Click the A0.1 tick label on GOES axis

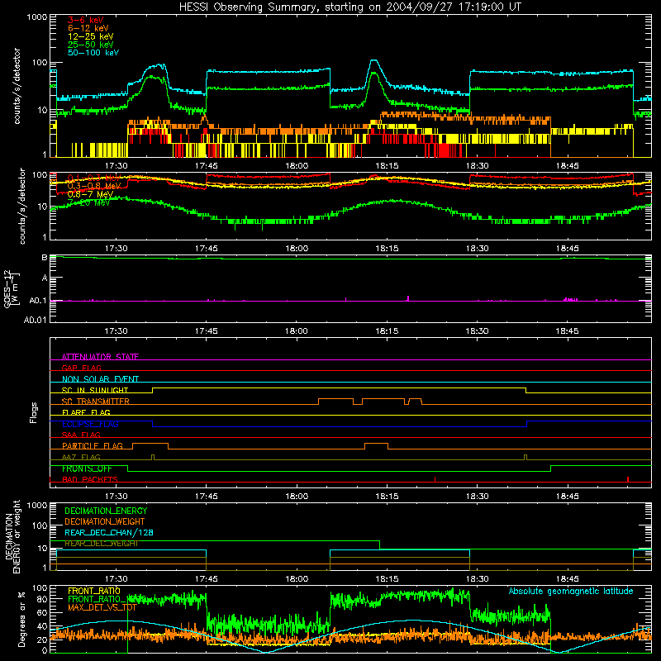point(37,301)
